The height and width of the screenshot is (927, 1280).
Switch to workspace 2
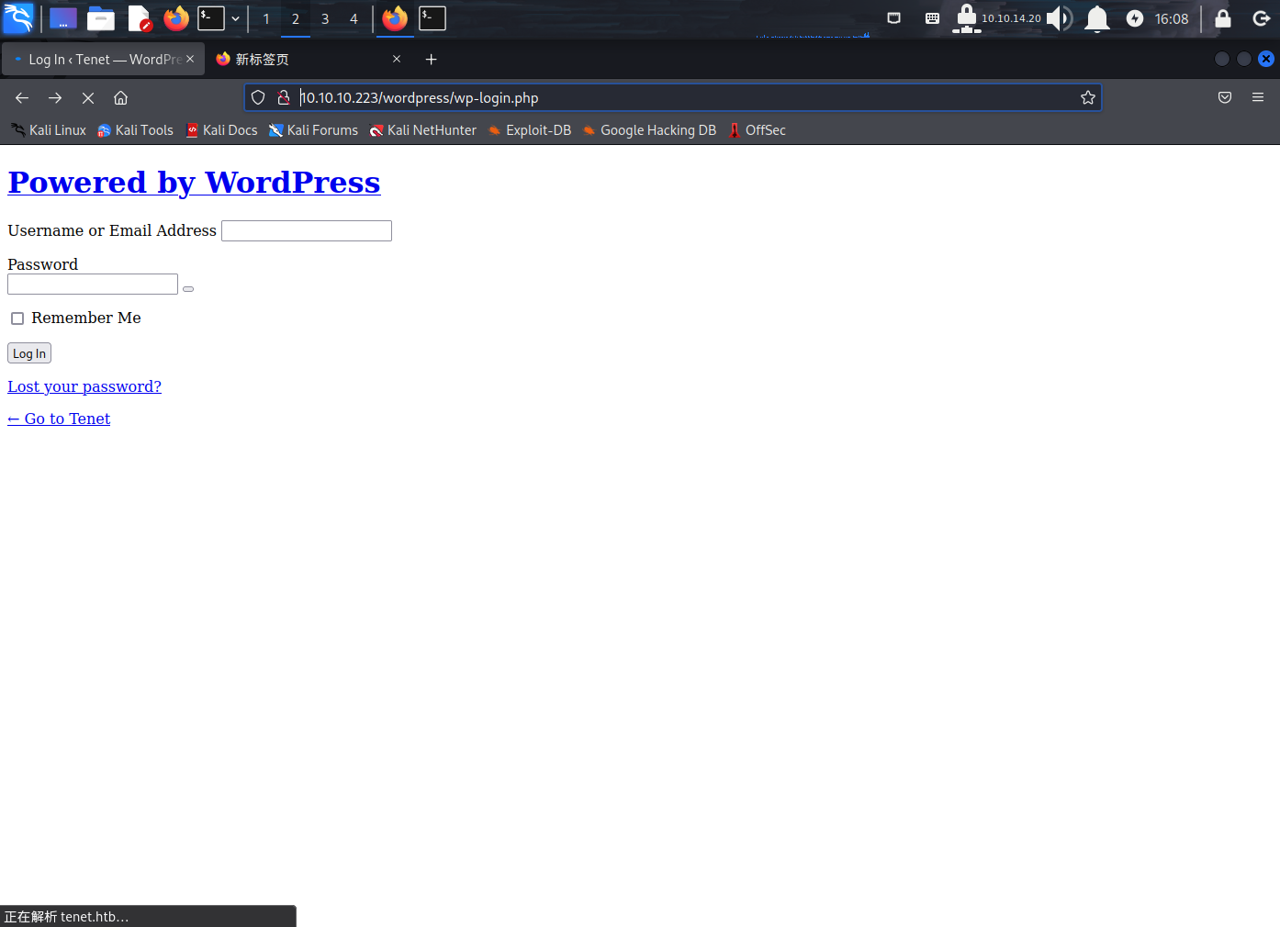point(296,18)
